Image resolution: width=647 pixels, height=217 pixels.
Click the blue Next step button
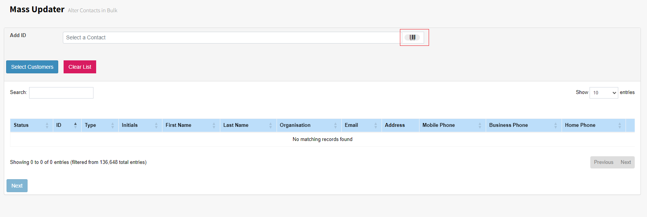(17, 186)
